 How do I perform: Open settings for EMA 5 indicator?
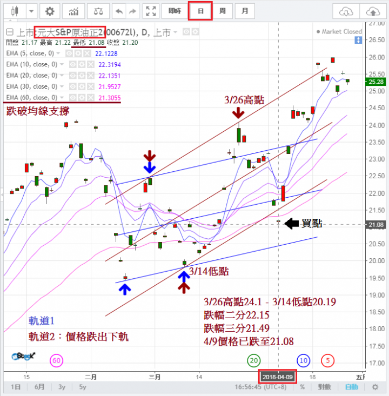78,53
